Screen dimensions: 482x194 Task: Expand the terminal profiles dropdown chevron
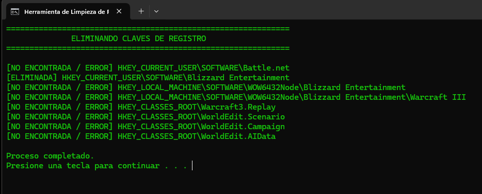[156, 11]
